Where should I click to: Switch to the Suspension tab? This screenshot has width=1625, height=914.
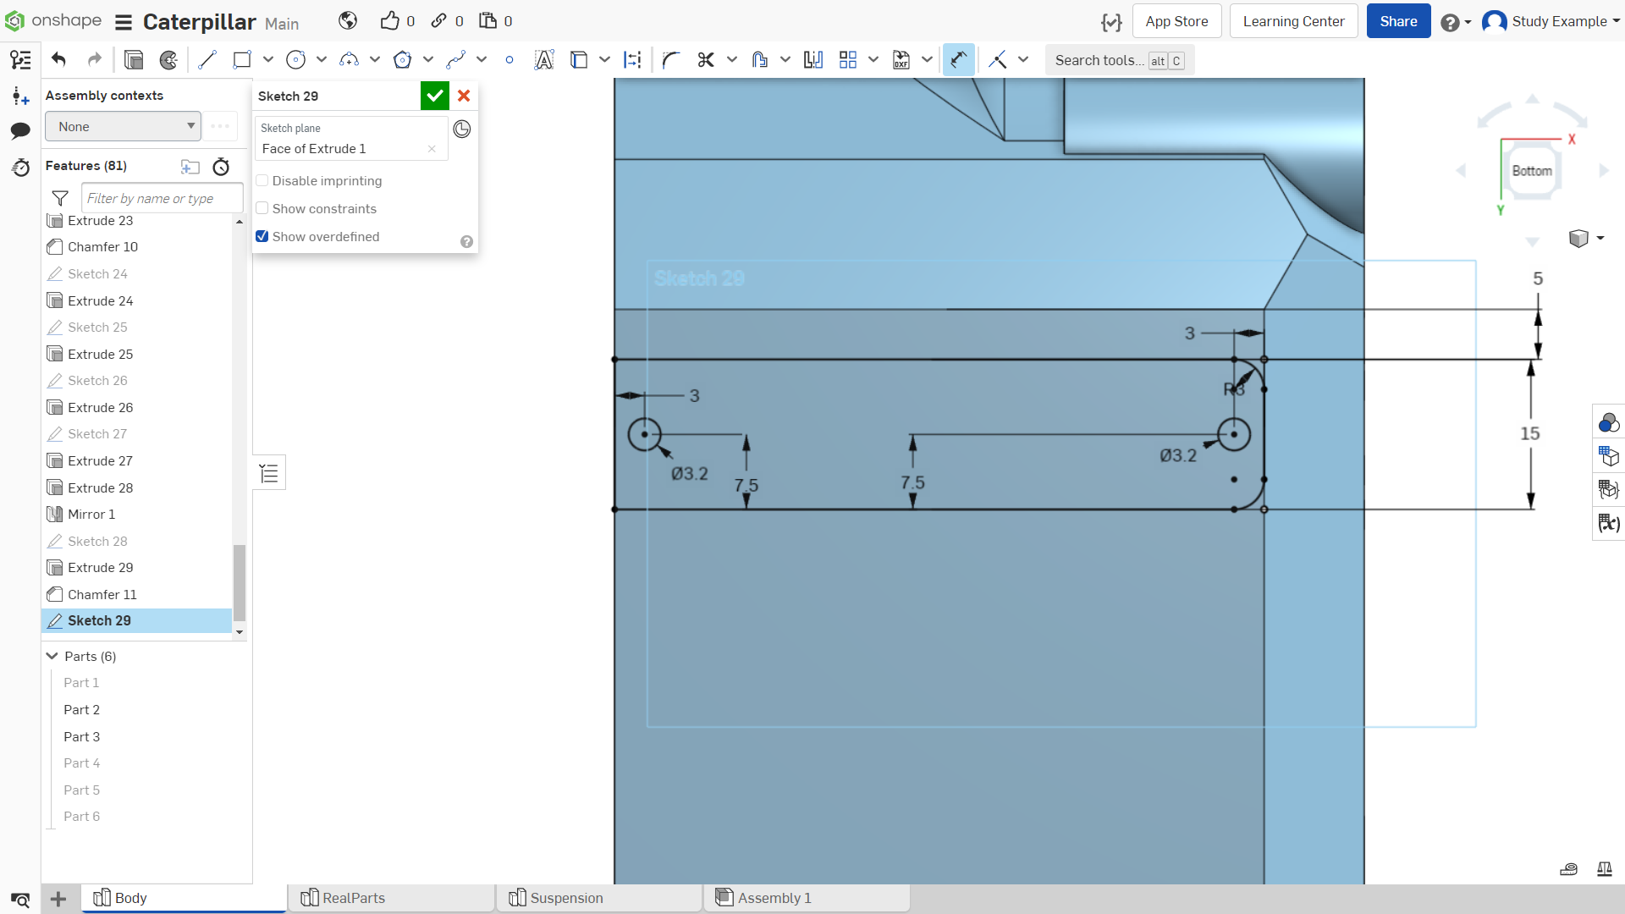coord(599,898)
